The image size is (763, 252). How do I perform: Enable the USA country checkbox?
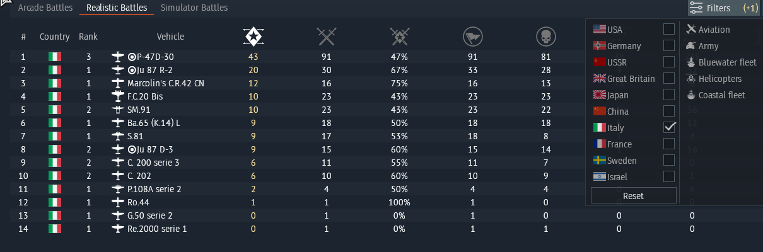(x=669, y=29)
